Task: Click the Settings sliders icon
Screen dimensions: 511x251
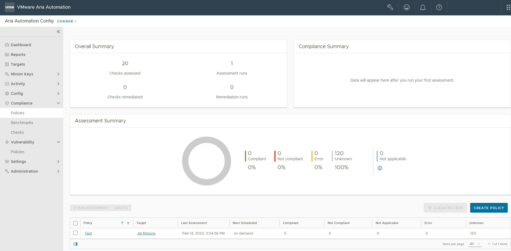Action: tap(7, 162)
